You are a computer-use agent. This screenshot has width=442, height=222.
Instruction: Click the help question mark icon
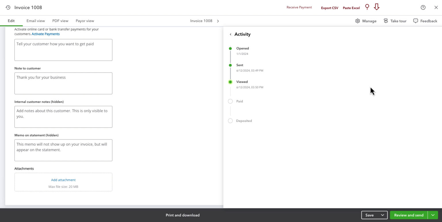(423, 7)
